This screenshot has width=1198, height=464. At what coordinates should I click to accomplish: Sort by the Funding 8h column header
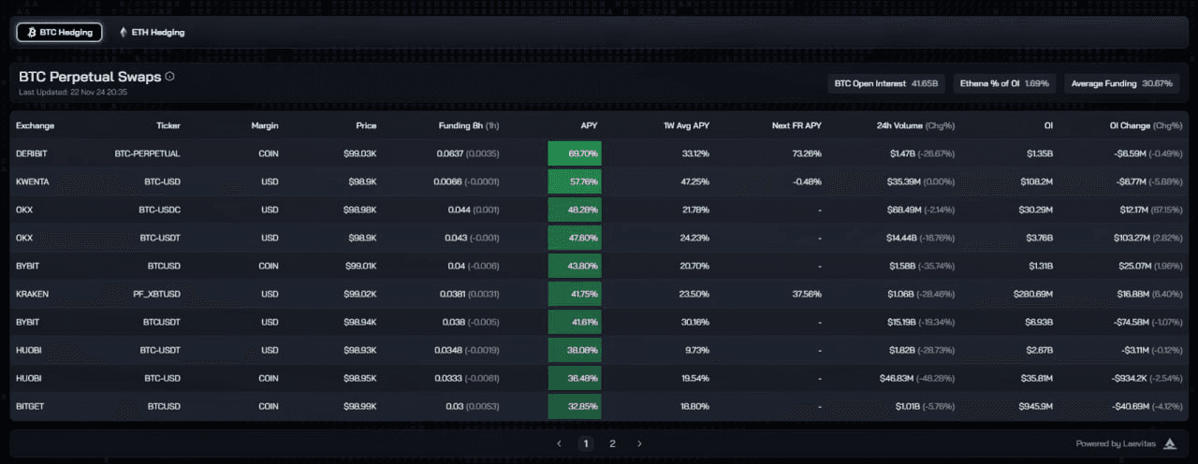pyautogui.click(x=469, y=125)
